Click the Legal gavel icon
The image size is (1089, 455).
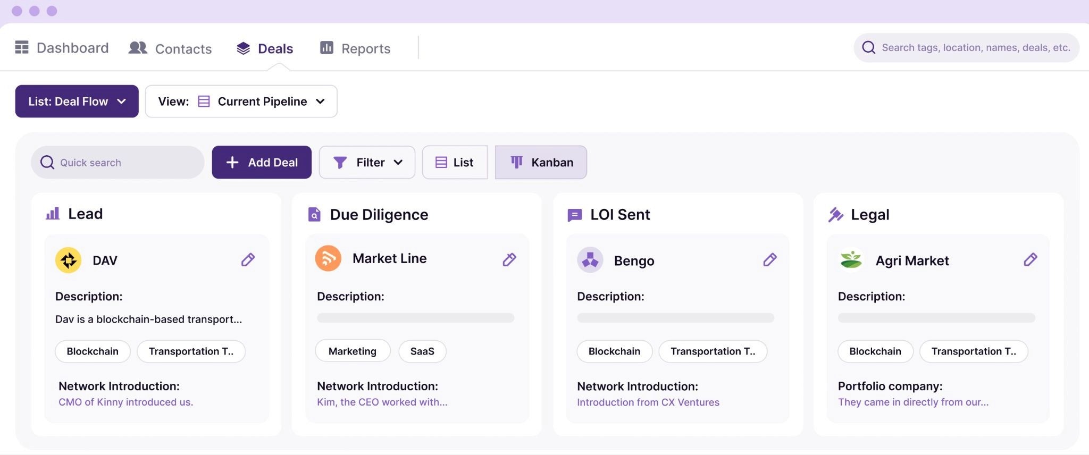(835, 214)
